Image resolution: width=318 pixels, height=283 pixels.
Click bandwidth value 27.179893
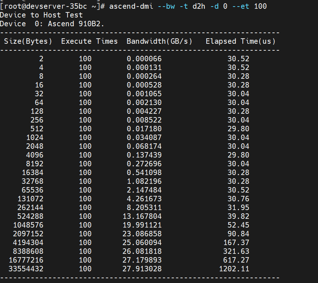[142, 260]
